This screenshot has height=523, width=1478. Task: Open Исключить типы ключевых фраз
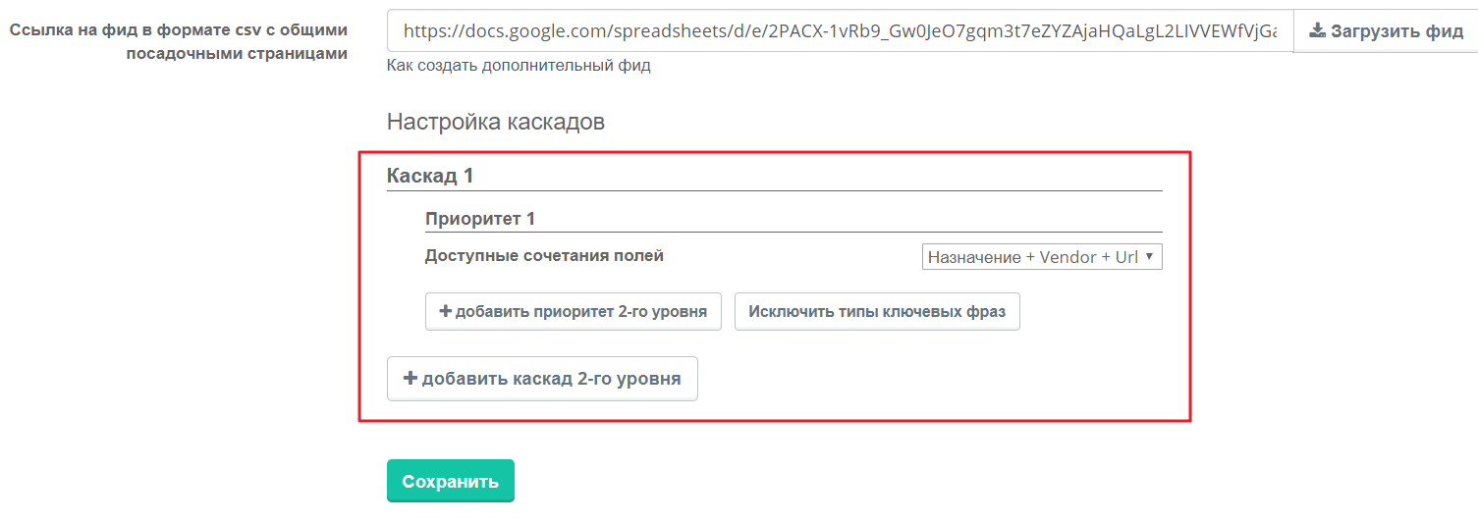pyautogui.click(x=876, y=312)
